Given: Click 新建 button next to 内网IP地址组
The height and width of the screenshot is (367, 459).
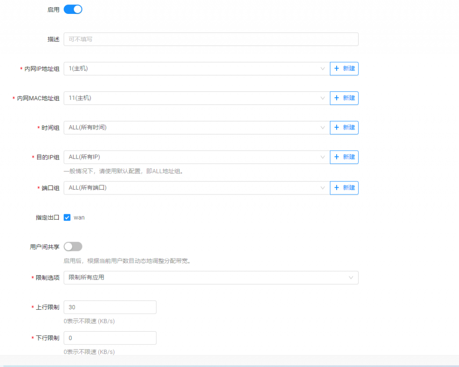Looking at the screenshot, I should click(x=344, y=69).
